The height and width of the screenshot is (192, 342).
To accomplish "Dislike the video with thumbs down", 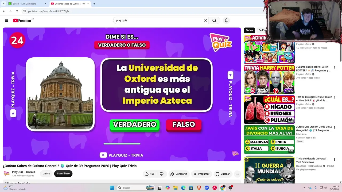I will (x=162, y=174).
